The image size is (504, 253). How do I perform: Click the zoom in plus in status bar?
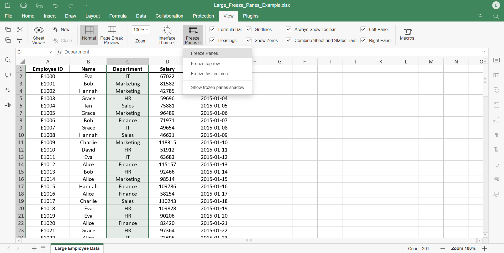click(485, 248)
